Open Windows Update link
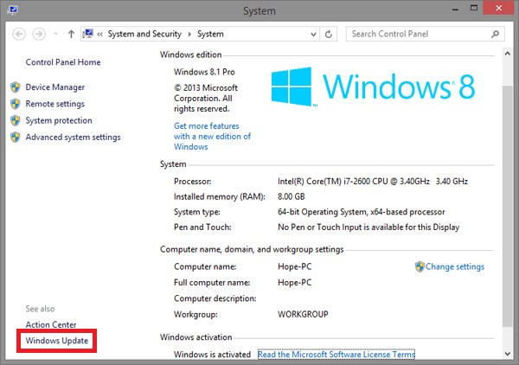Viewport: 519px width, 365px height. click(57, 341)
